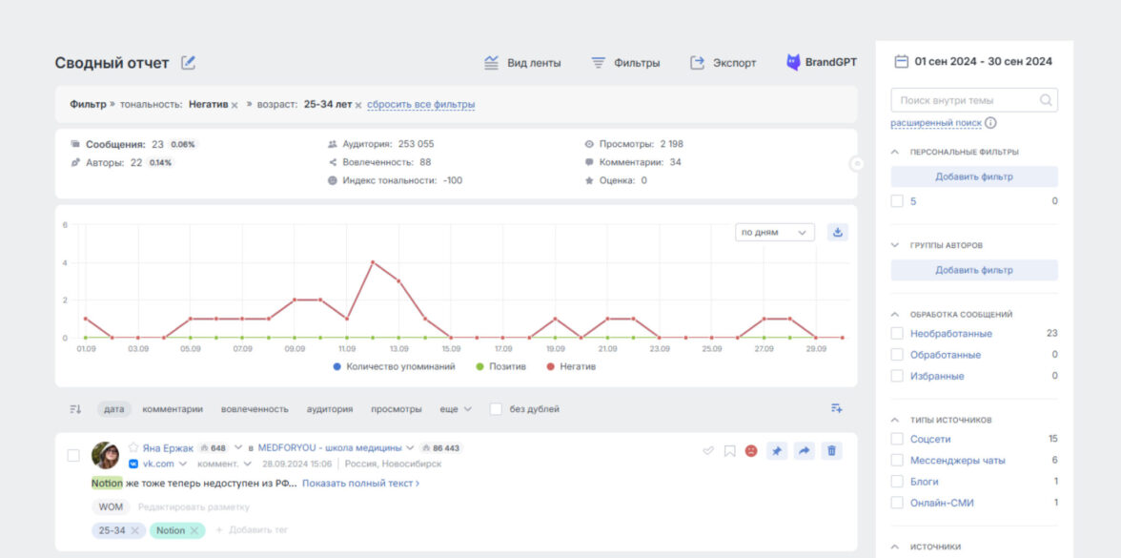Sort messages by аудитория
Viewport: 1121px width, 558px height.
tap(329, 409)
